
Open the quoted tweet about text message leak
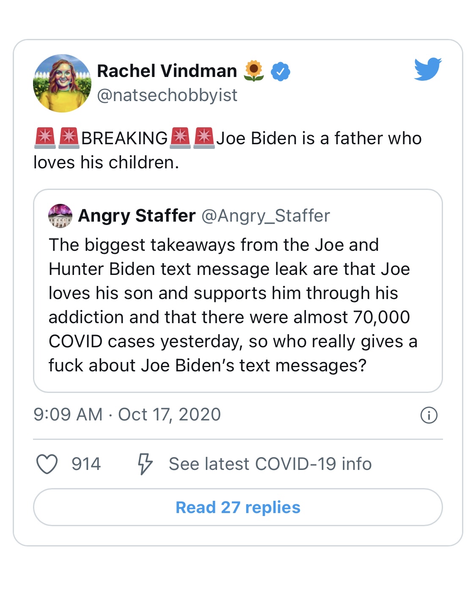(233, 305)
